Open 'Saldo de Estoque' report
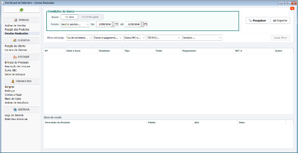Screen dimensions: 298x153 tap(14, 74)
